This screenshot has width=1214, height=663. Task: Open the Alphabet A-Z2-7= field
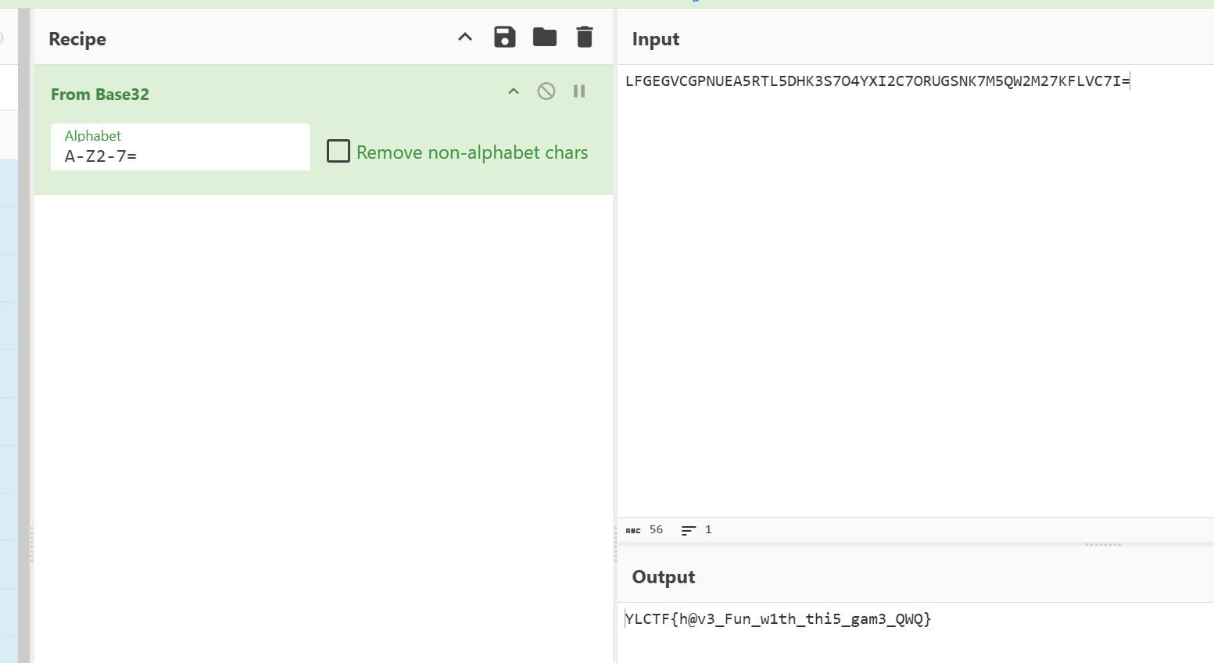pyautogui.click(x=180, y=156)
